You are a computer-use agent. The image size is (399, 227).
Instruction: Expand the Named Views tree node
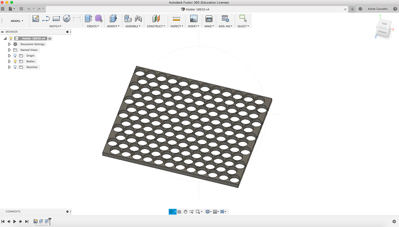[9, 50]
